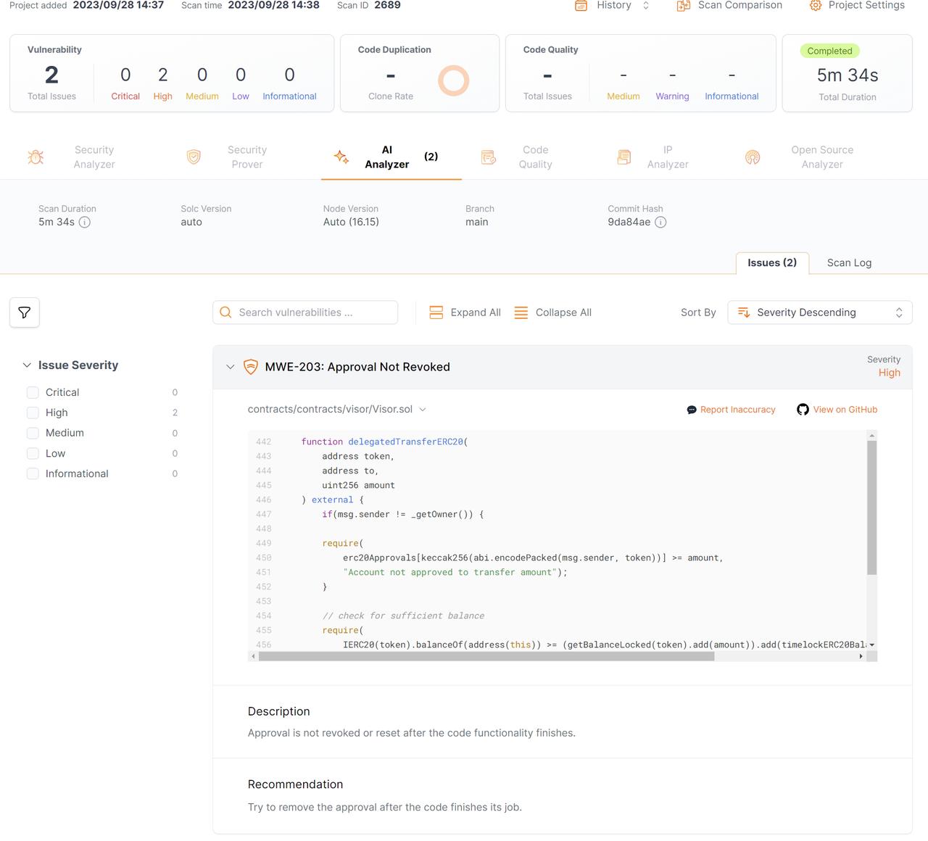Click the Scan Duration info icon
The width and height of the screenshot is (928, 841).
85,222
